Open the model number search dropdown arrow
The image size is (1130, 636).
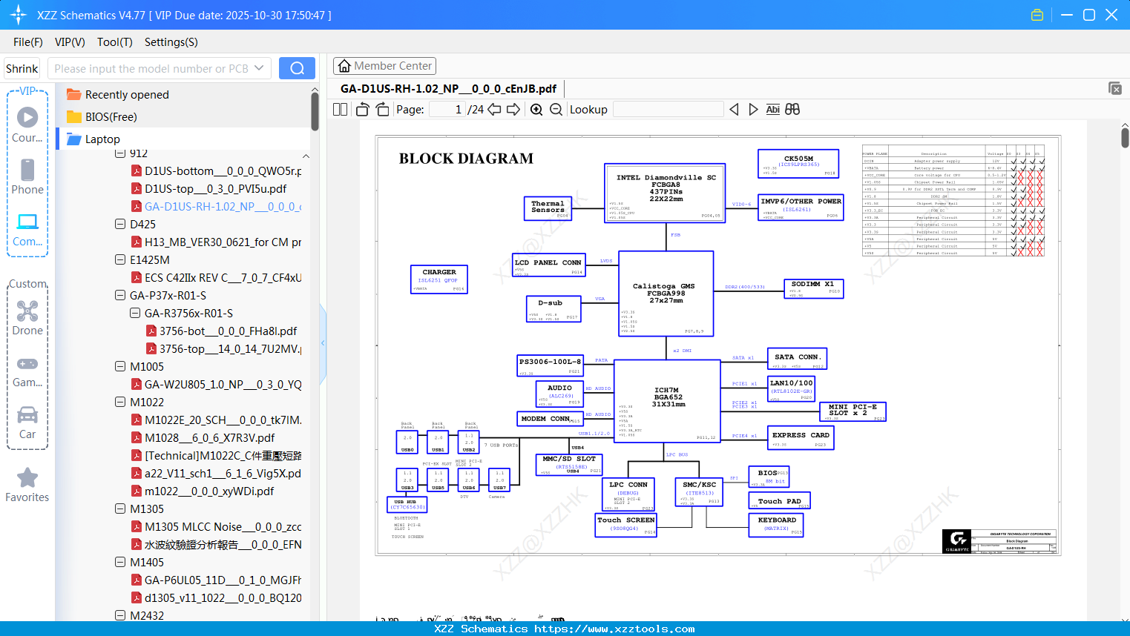coord(259,68)
